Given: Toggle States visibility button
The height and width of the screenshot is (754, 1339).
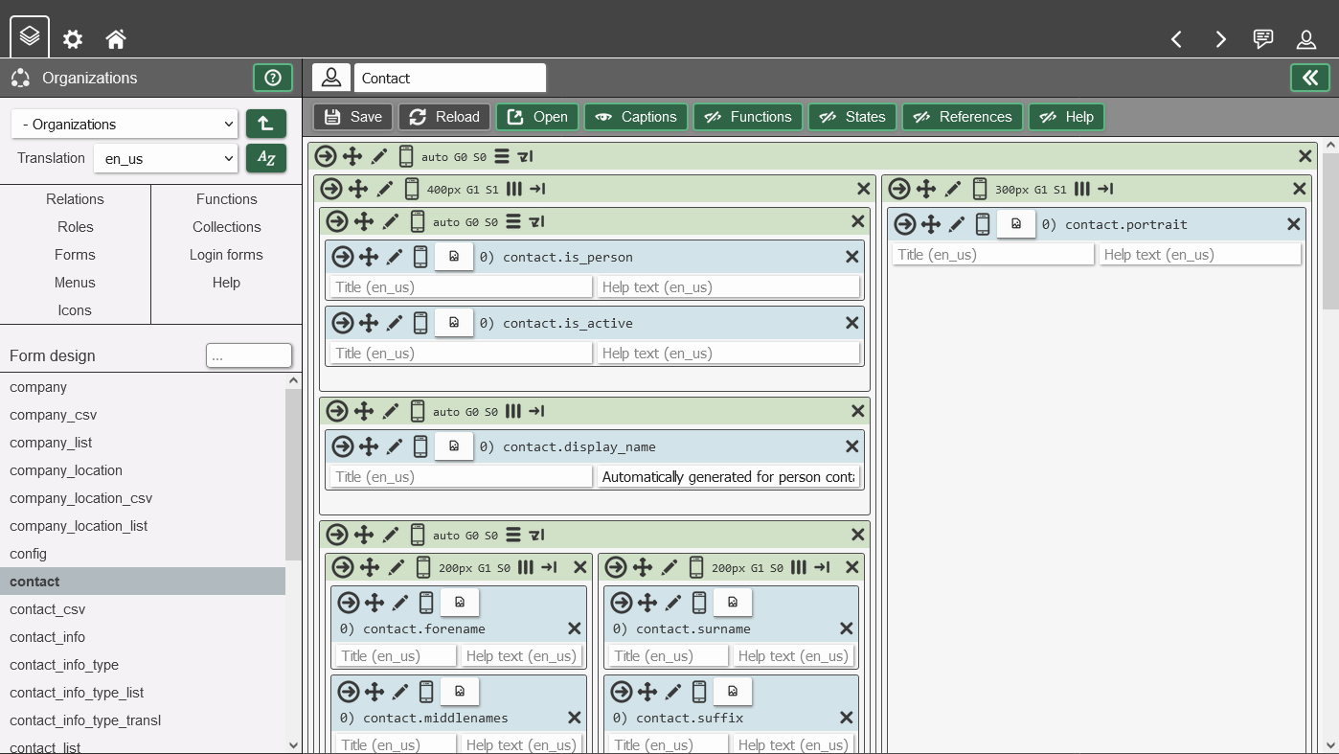Looking at the screenshot, I should point(852,117).
